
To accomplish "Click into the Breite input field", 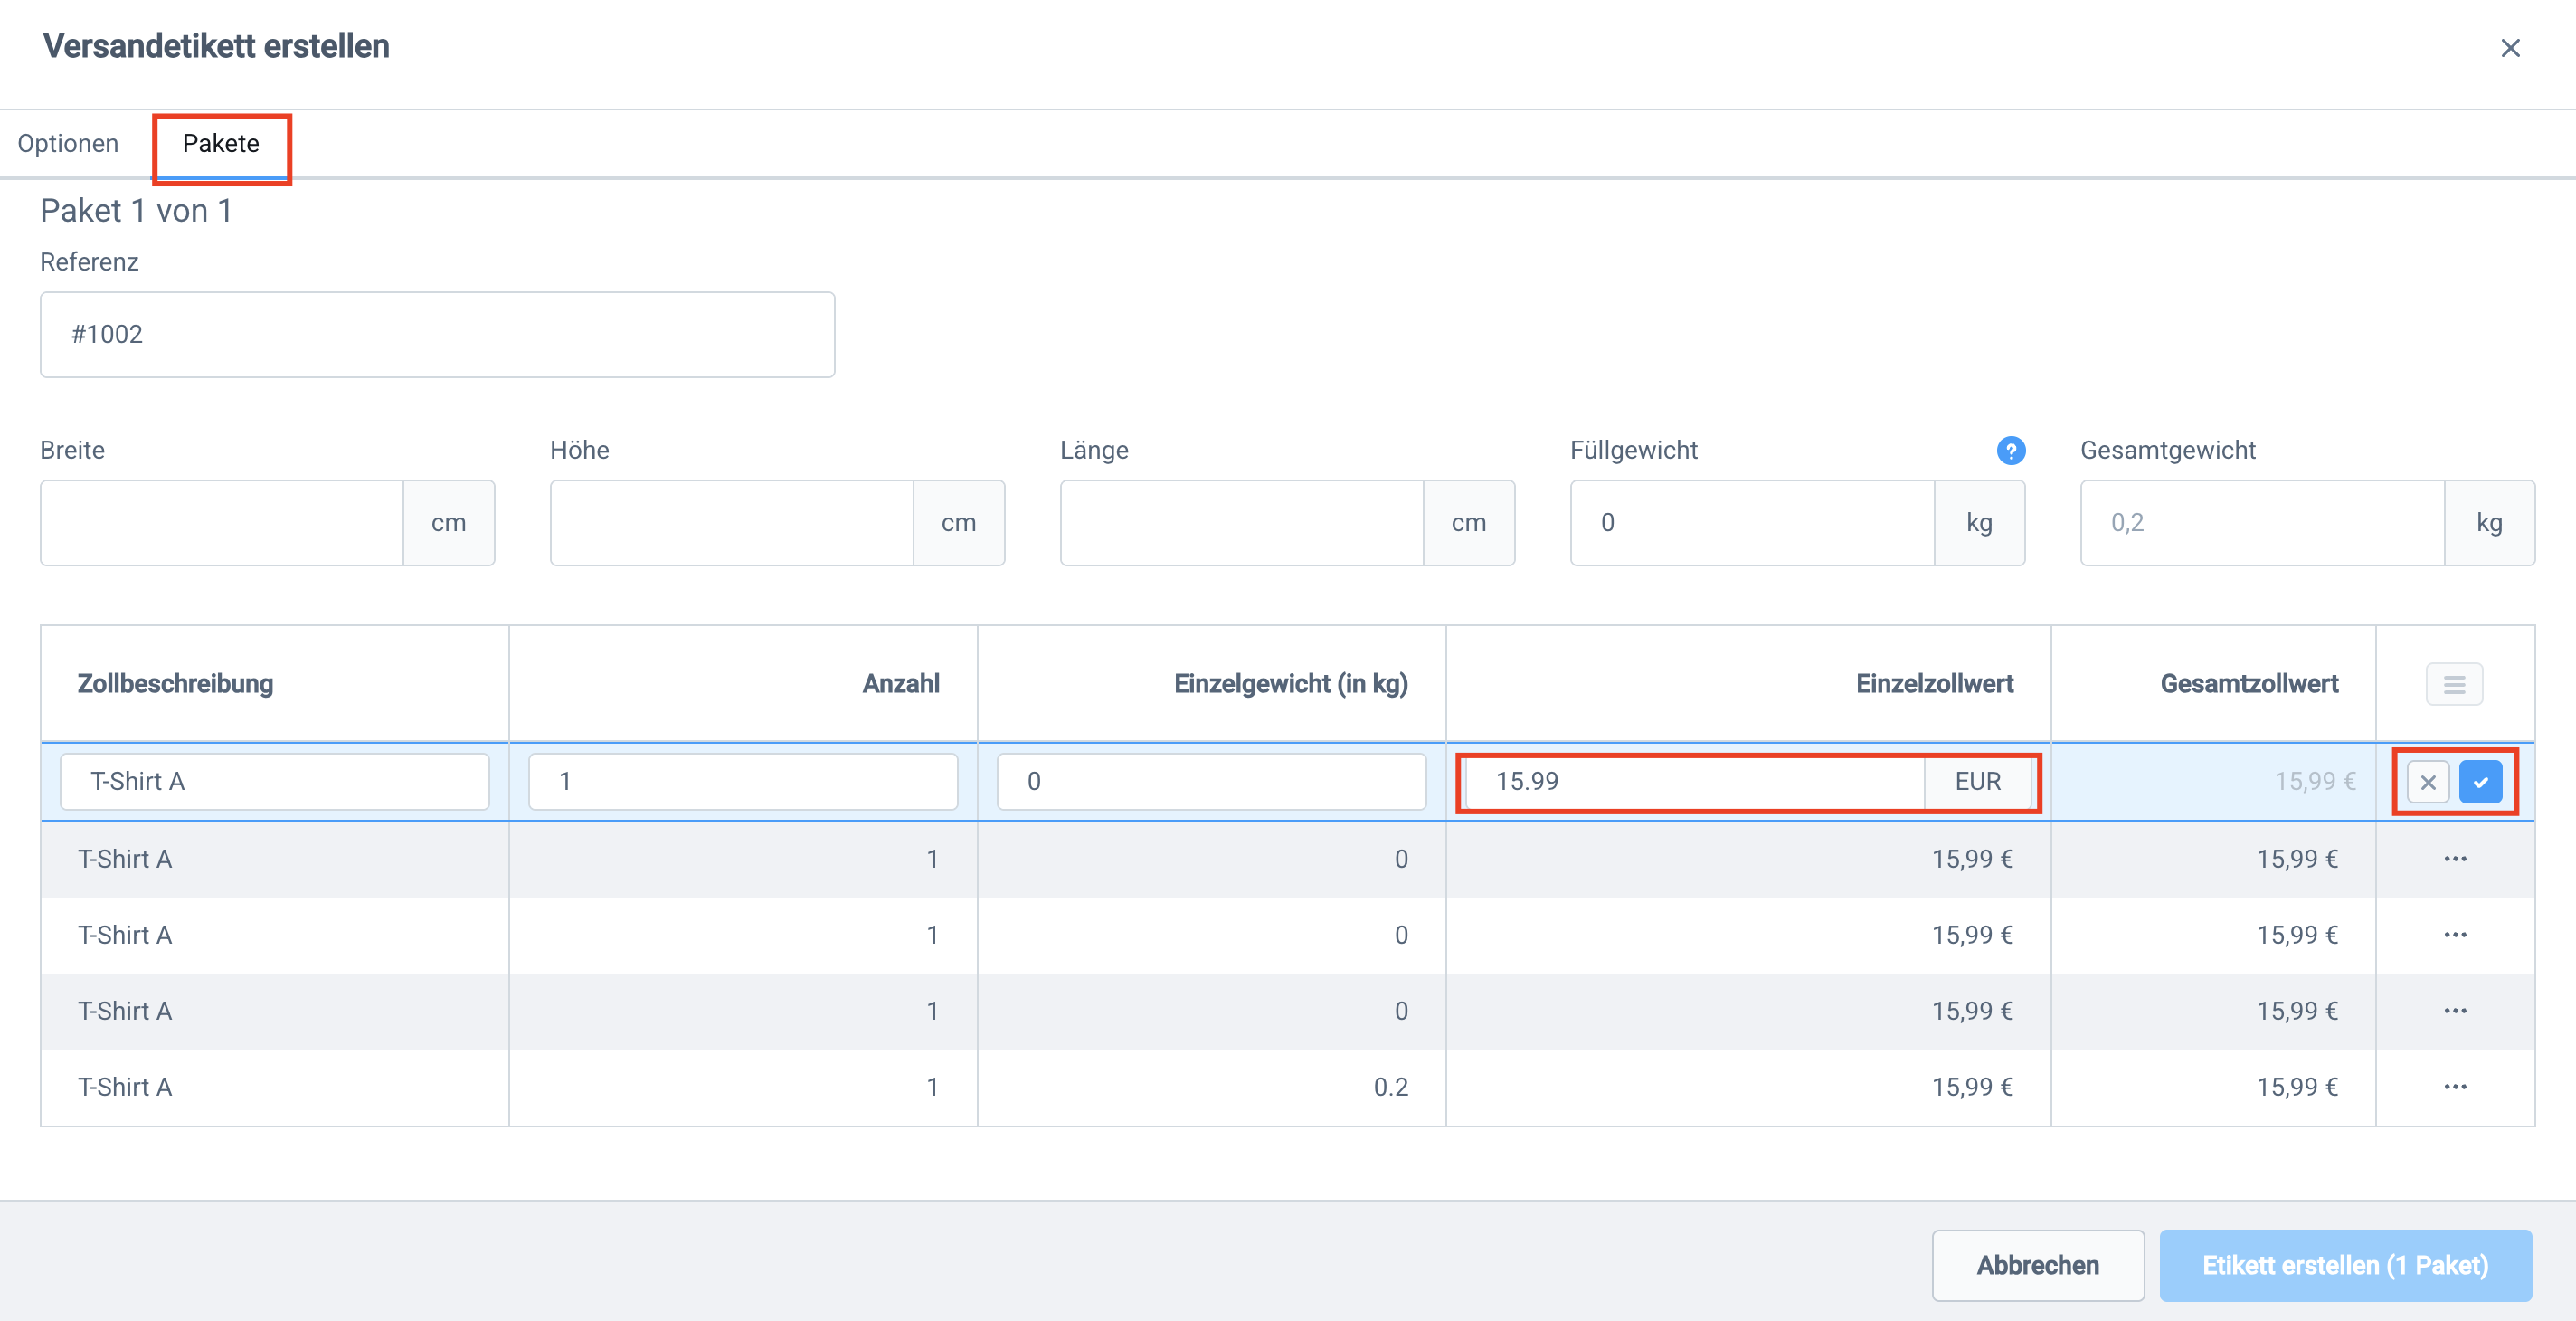I will pyautogui.click(x=222, y=523).
